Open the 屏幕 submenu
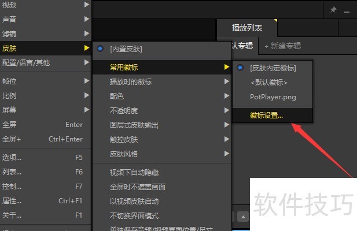The image size is (357, 231). click(x=46, y=110)
